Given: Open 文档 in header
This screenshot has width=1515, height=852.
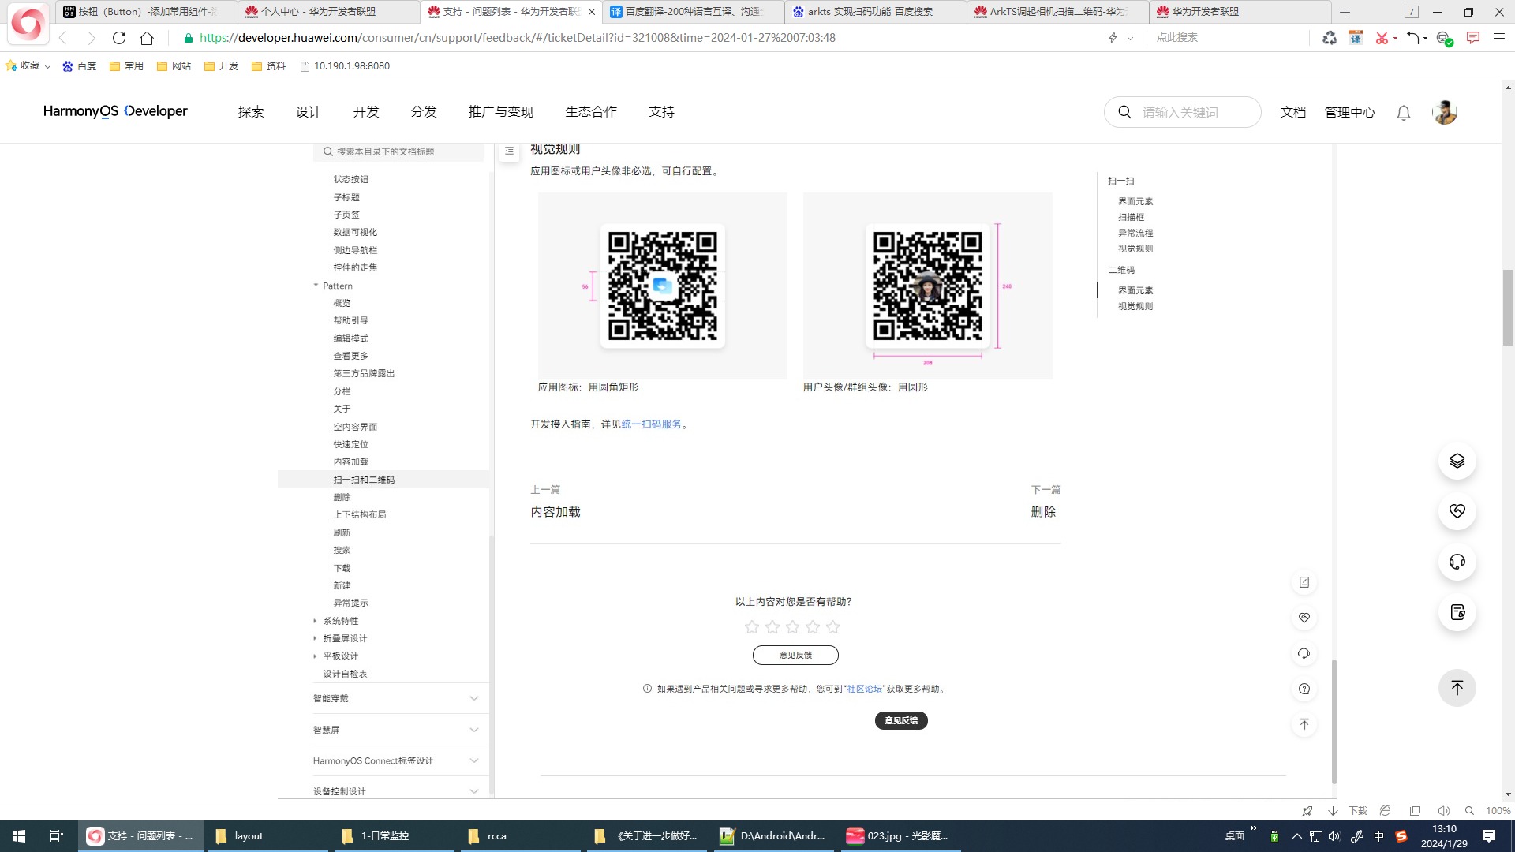Looking at the screenshot, I should [1292, 112].
